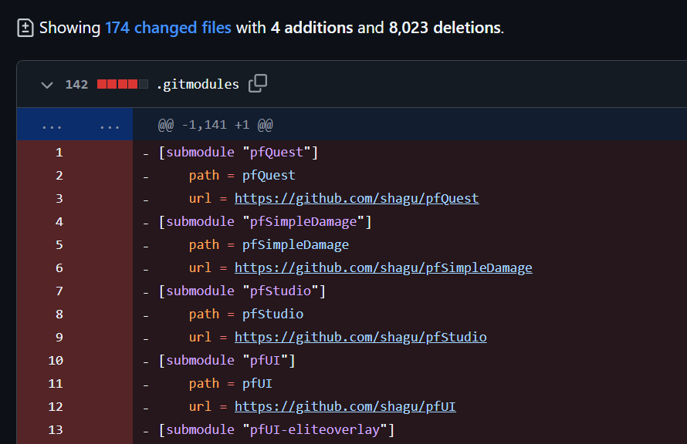Click the @@ -1,141 +1 @@ hunk header

tap(215, 125)
